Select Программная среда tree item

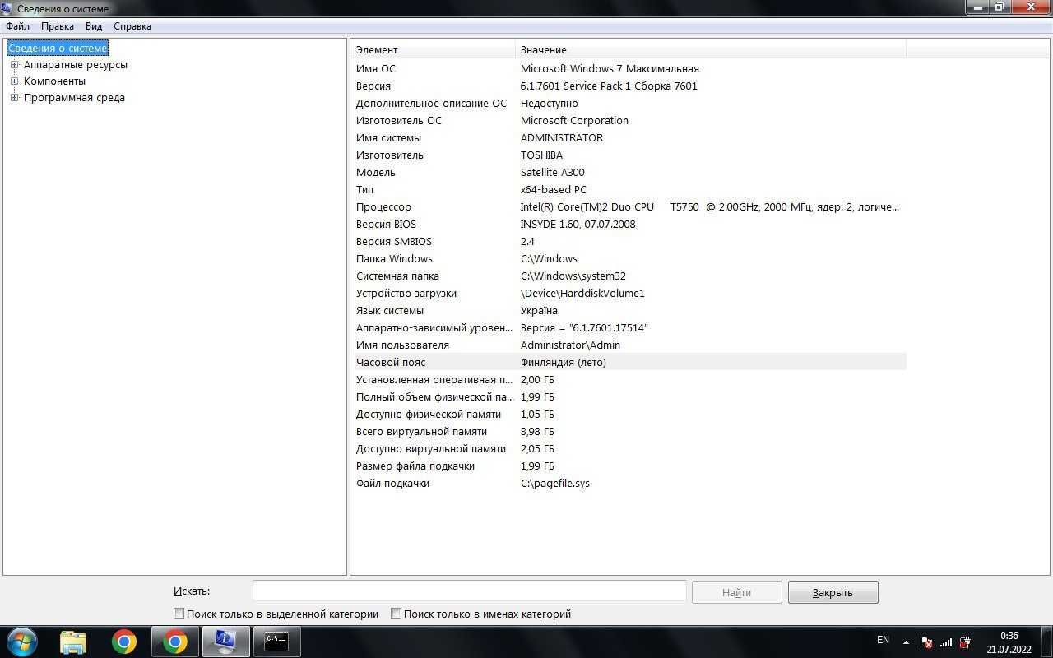(74, 98)
